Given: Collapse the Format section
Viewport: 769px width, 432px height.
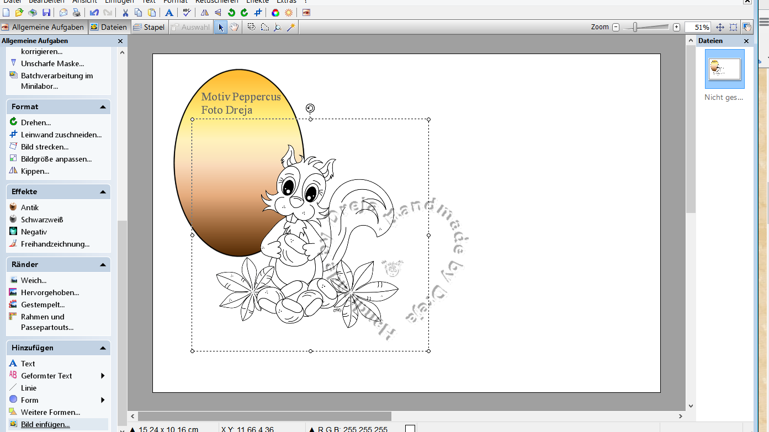Looking at the screenshot, I should point(103,107).
